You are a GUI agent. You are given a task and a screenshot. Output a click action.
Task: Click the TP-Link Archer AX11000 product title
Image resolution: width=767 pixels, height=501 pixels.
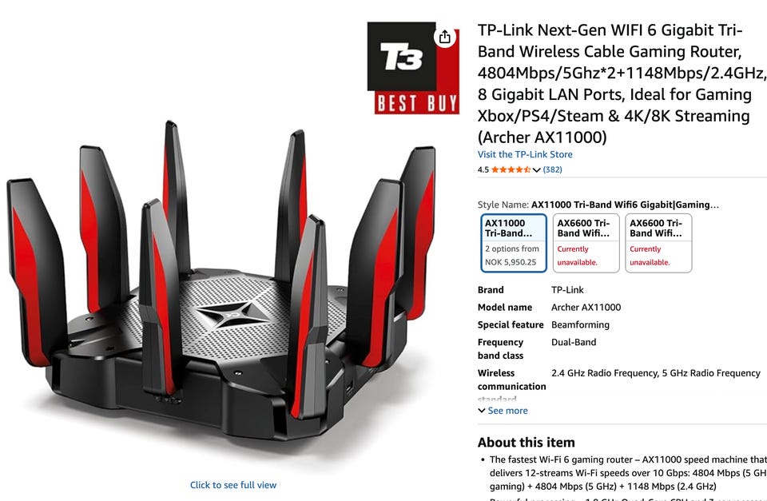(x=622, y=84)
